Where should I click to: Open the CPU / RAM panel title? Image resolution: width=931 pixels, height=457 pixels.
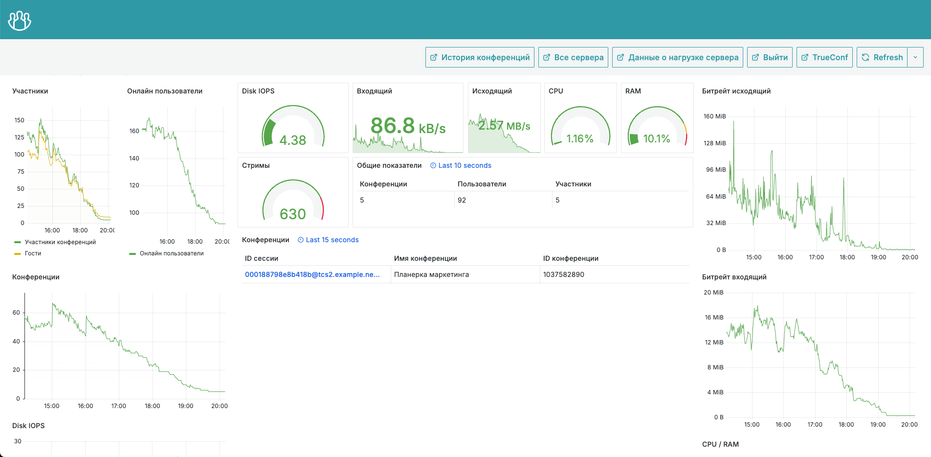(721, 444)
